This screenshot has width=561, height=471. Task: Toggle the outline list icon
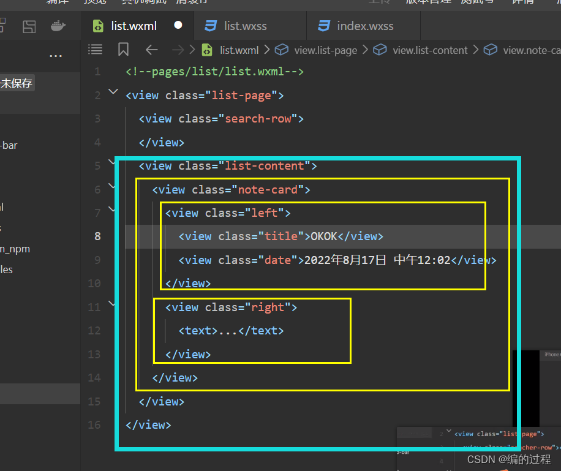pos(95,50)
